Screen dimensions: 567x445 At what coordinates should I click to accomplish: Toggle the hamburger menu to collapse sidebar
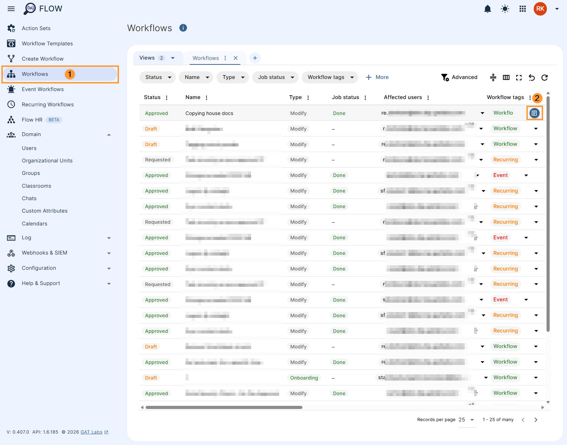[11, 9]
